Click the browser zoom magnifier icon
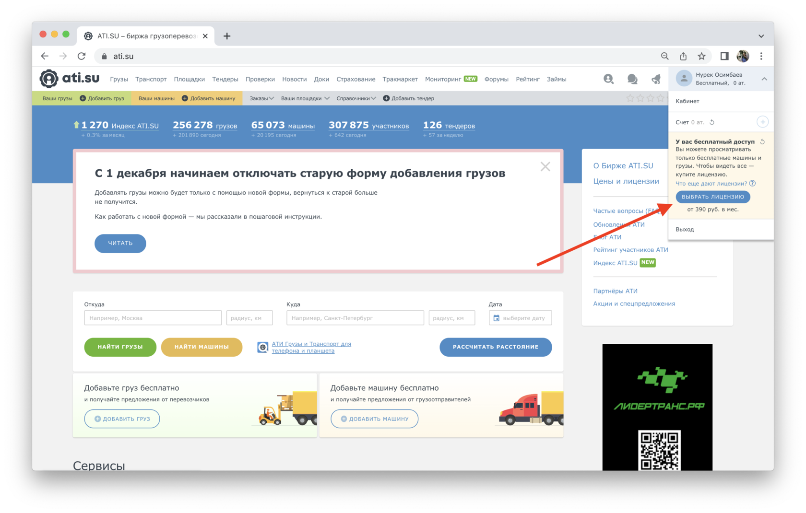 tap(664, 56)
